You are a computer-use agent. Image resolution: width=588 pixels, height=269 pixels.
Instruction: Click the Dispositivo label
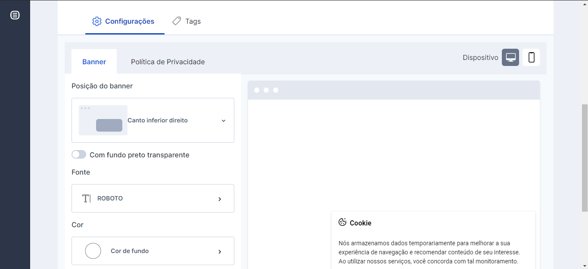(x=480, y=57)
